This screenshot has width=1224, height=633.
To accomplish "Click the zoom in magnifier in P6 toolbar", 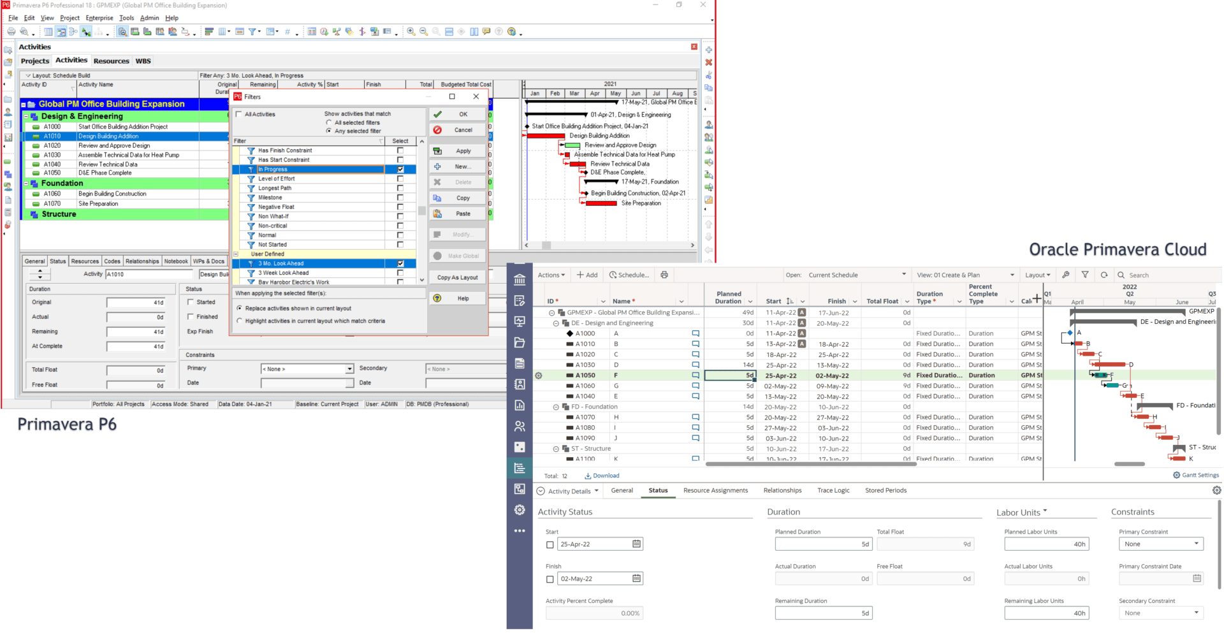I will click(x=411, y=32).
